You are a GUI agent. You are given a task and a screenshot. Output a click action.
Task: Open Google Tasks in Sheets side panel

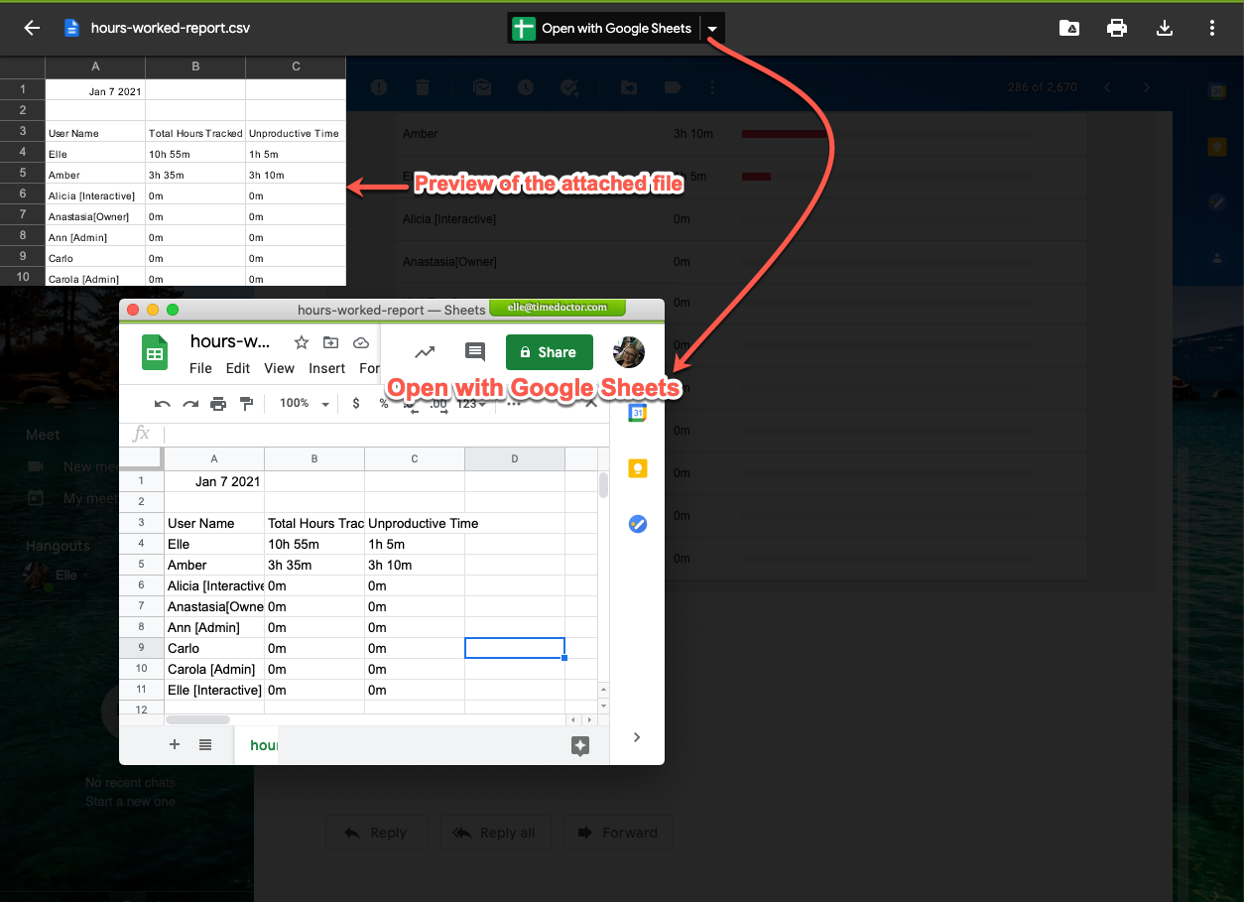(638, 524)
